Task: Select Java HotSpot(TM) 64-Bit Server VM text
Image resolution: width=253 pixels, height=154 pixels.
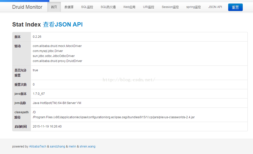Action: click(x=57, y=103)
